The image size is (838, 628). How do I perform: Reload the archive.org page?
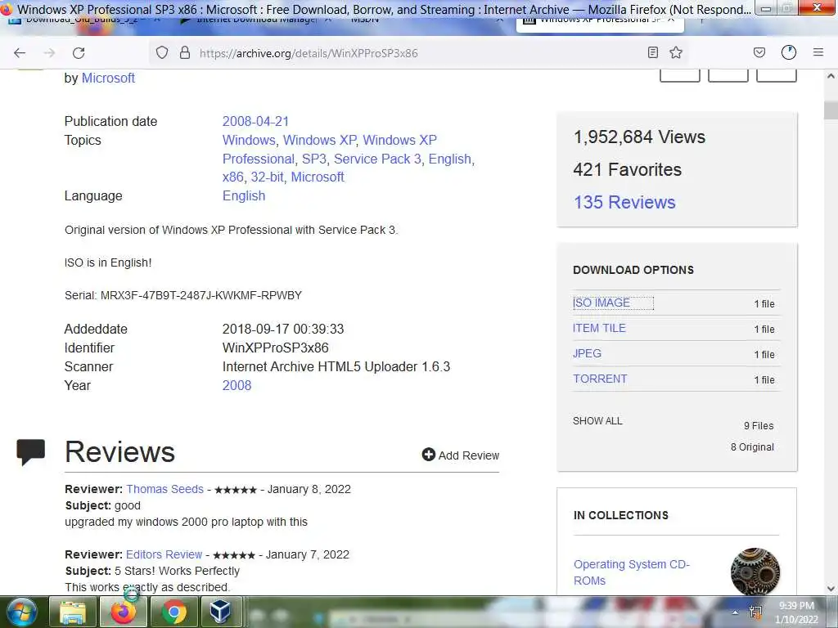pyautogui.click(x=79, y=53)
